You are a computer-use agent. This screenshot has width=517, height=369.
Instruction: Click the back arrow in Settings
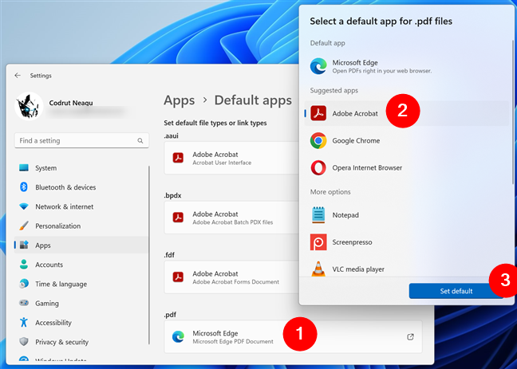click(18, 76)
